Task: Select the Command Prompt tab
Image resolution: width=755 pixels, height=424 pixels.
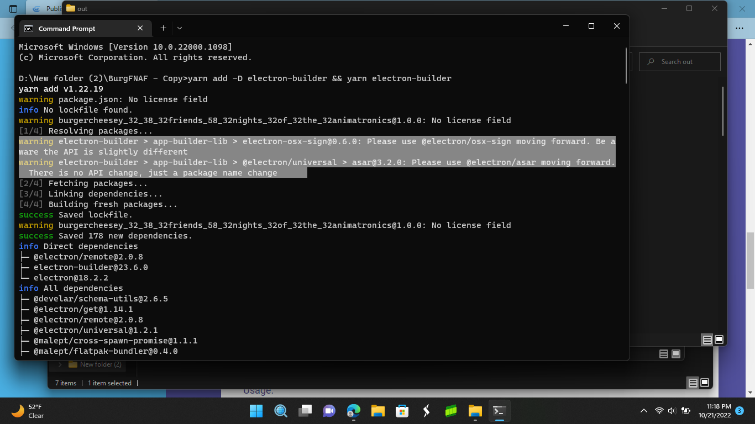Action: [66, 28]
